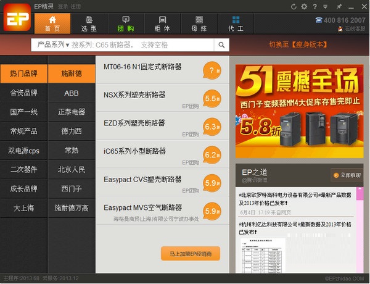Click the scrollbar up arrow in feed
The width and height of the screenshot is (370, 284).
coord(360,189)
